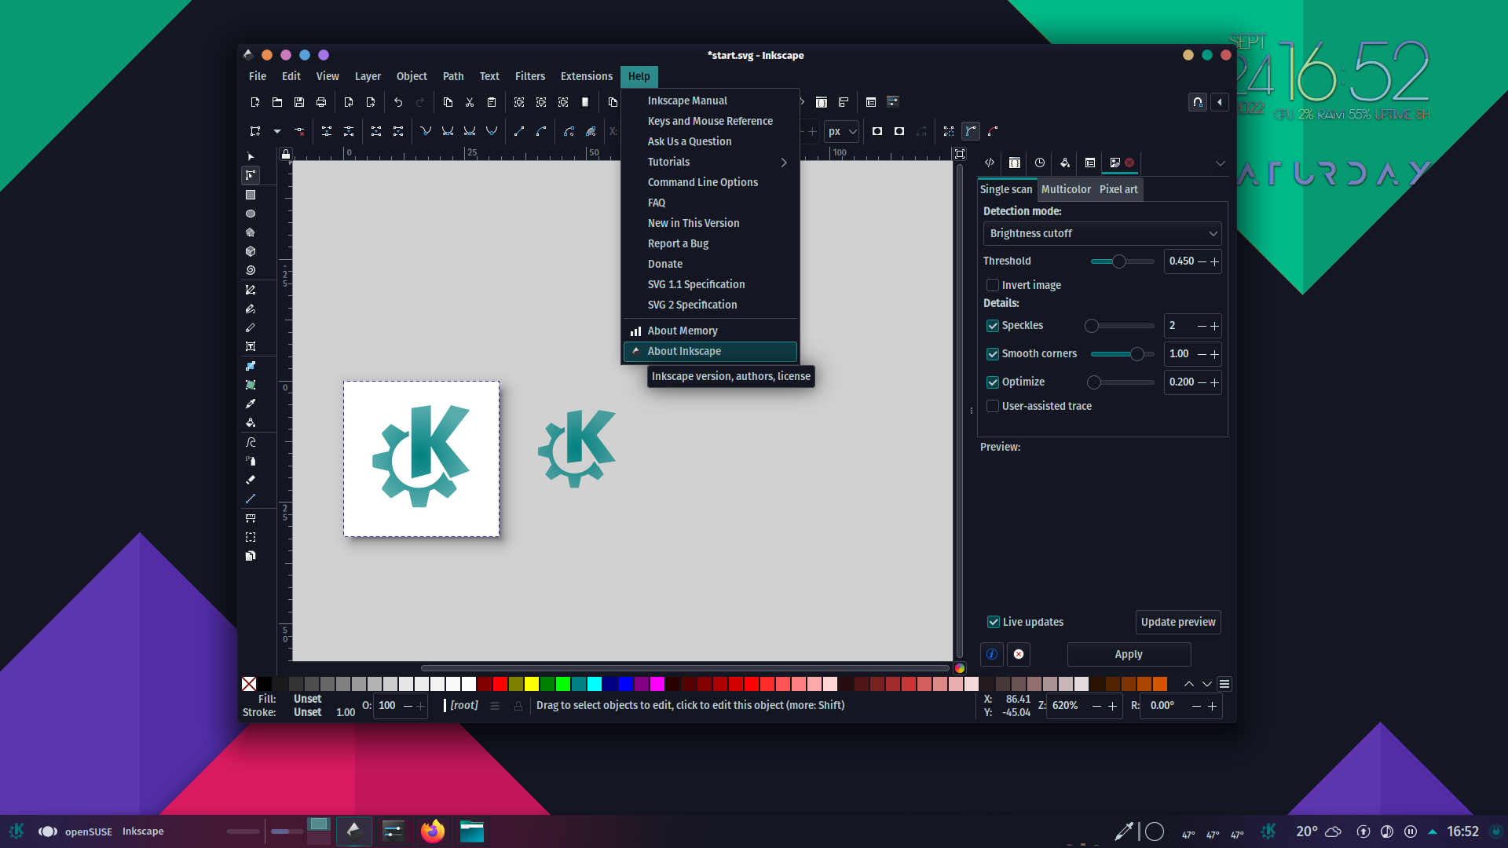
Task: Toggle the layer lock icon in status bar
Action: pyautogui.click(x=518, y=706)
